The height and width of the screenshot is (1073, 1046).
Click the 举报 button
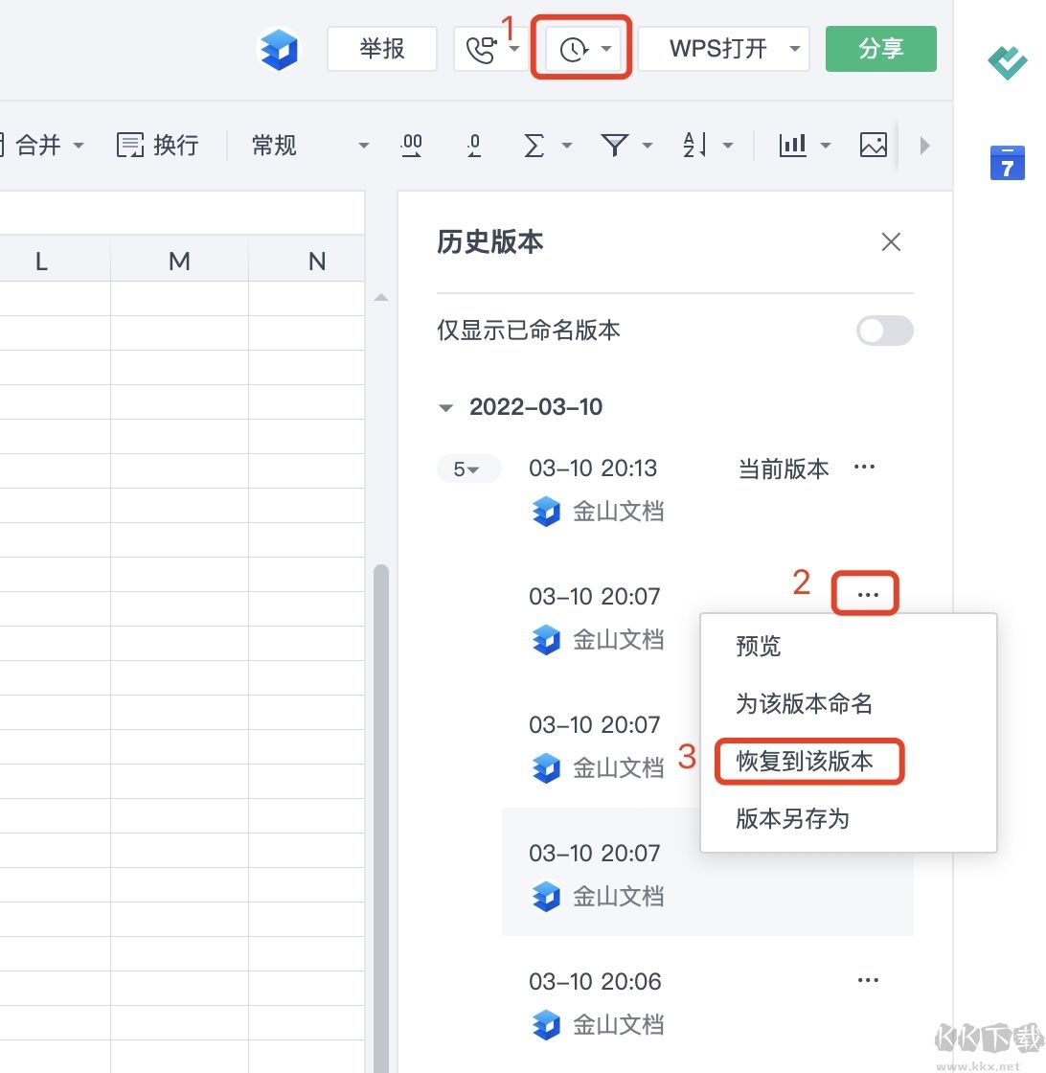[x=382, y=49]
